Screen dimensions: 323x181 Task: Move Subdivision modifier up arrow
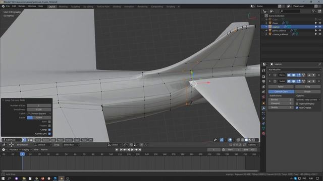(x=309, y=81)
